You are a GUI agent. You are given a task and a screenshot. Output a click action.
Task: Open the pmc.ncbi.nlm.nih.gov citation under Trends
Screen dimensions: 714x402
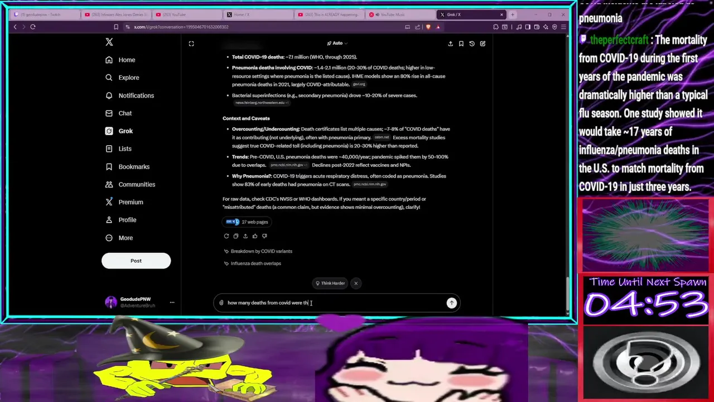(288, 165)
